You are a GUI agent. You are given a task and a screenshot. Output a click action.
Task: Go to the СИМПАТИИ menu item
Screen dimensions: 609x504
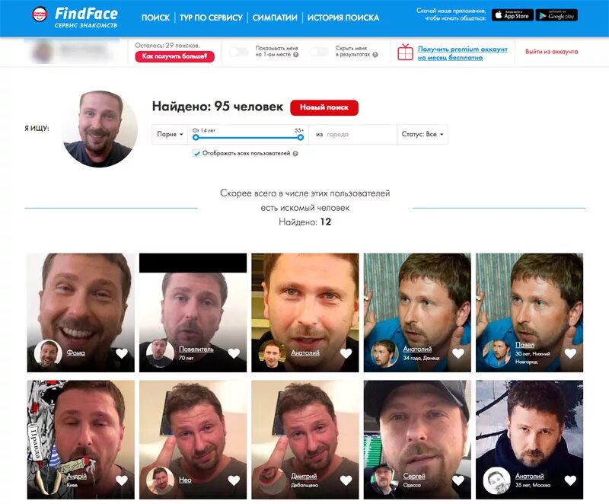pyautogui.click(x=275, y=18)
